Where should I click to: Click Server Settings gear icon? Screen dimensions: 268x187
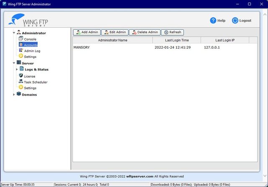(21, 88)
